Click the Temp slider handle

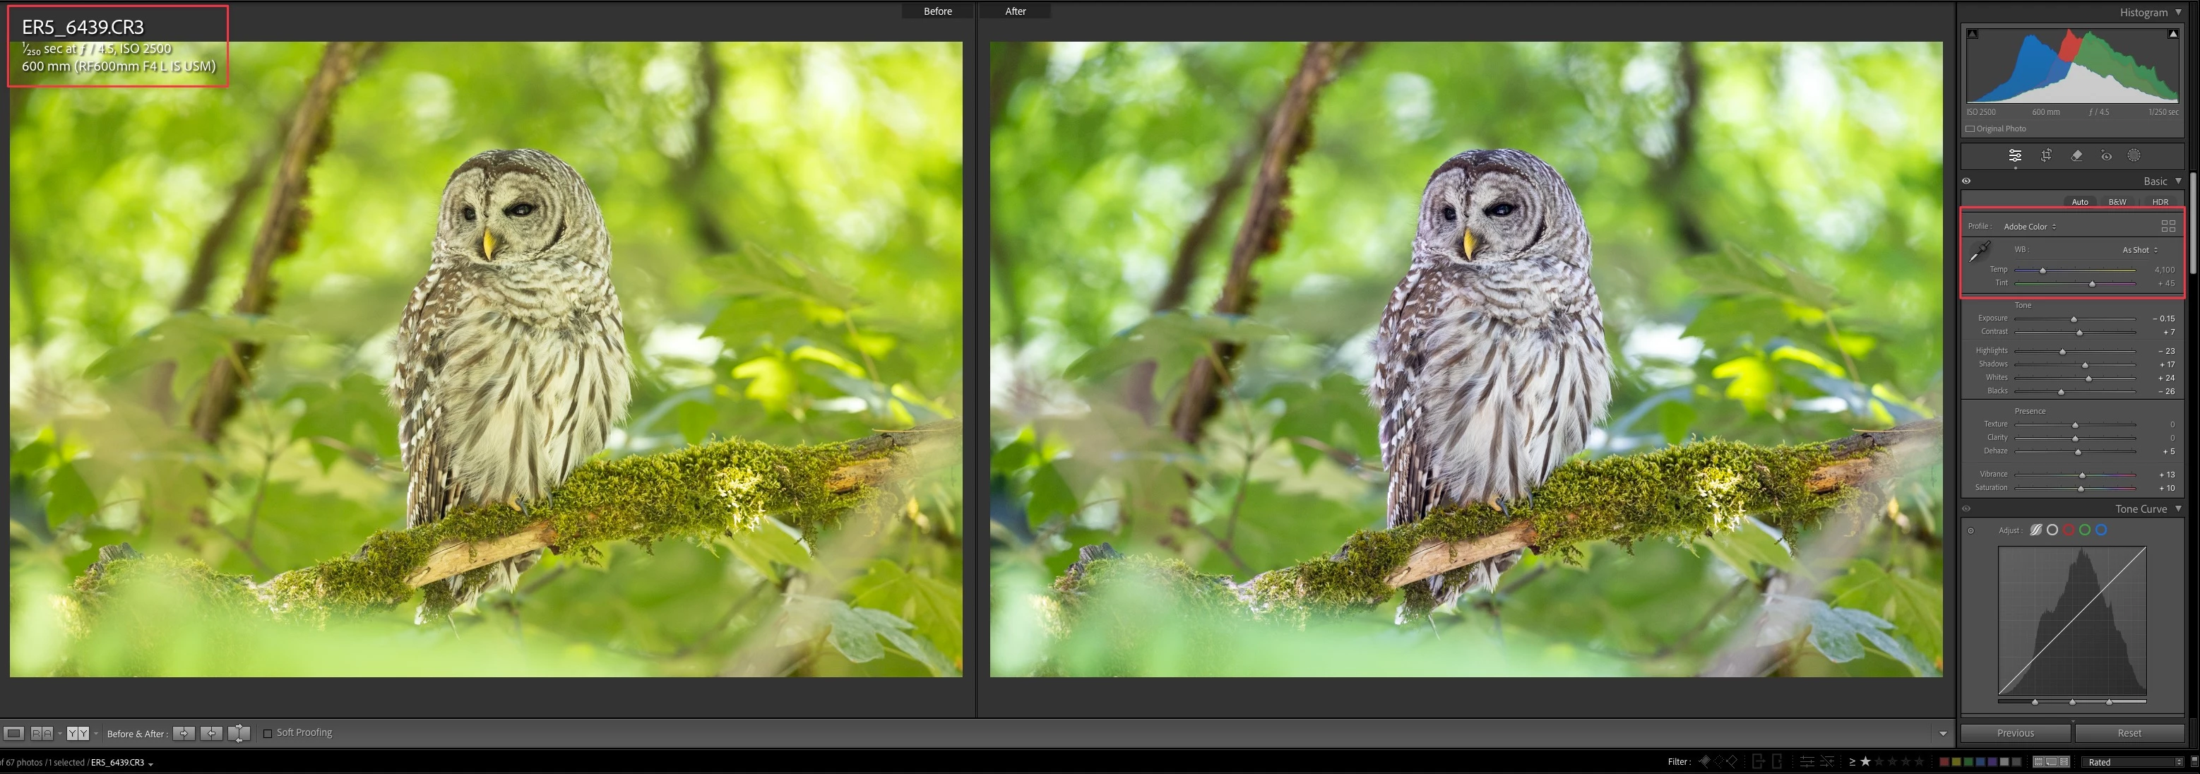2043,270
